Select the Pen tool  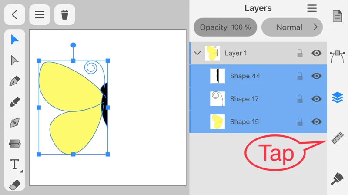click(x=15, y=81)
